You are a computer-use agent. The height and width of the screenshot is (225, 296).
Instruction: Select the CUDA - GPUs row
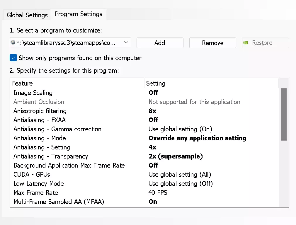(32, 175)
